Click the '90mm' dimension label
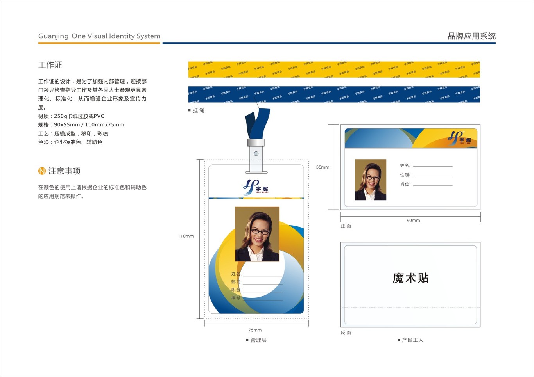 click(413, 221)
